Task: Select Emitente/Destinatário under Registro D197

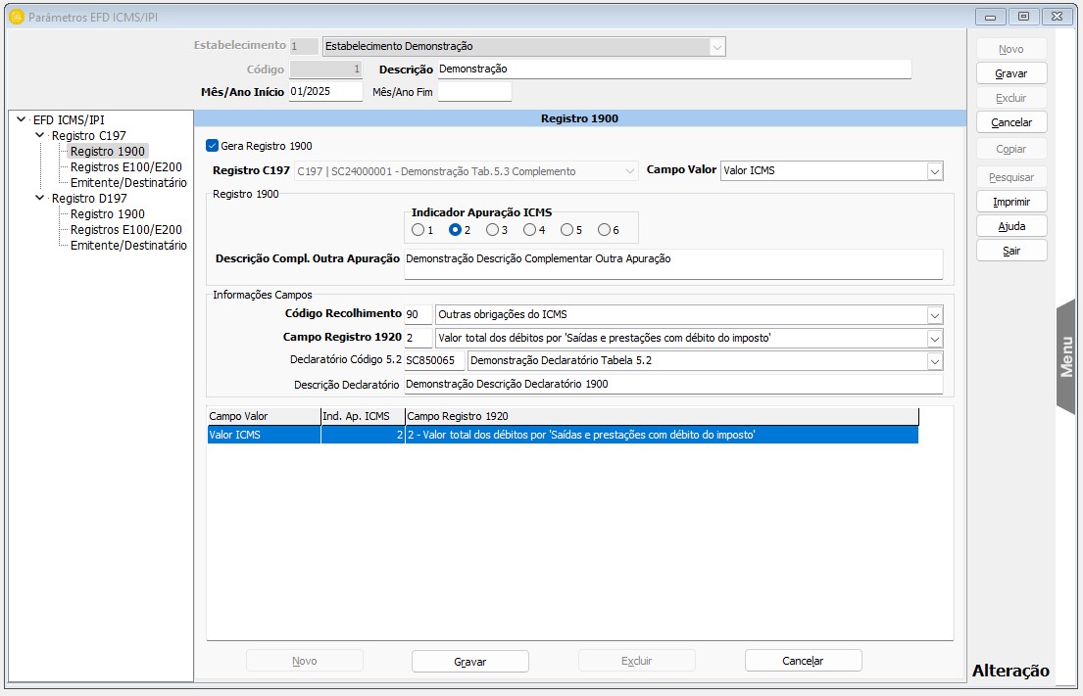Action: click(x=128, y=246)
